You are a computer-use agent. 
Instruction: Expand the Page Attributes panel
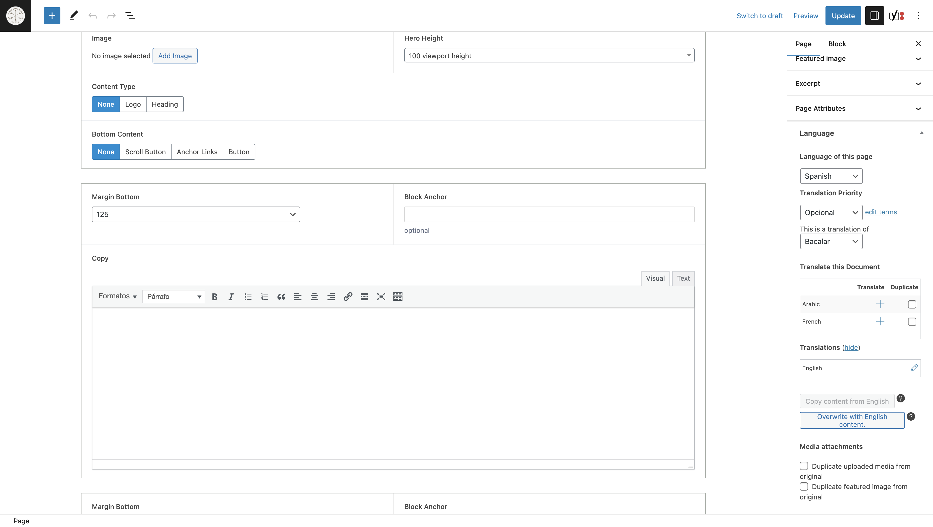coord(860,108)
